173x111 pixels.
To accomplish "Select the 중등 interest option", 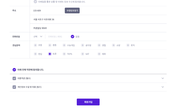I will (x=50, y=45).
